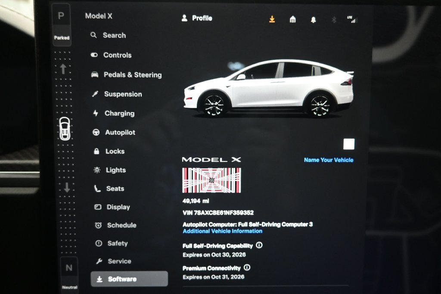Open the Service menu
The height and width of the screenshot is (294, 441).
click(x=114, y=261)
